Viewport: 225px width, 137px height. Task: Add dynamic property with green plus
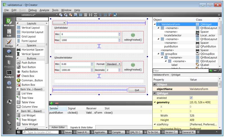tap(211, 71)
